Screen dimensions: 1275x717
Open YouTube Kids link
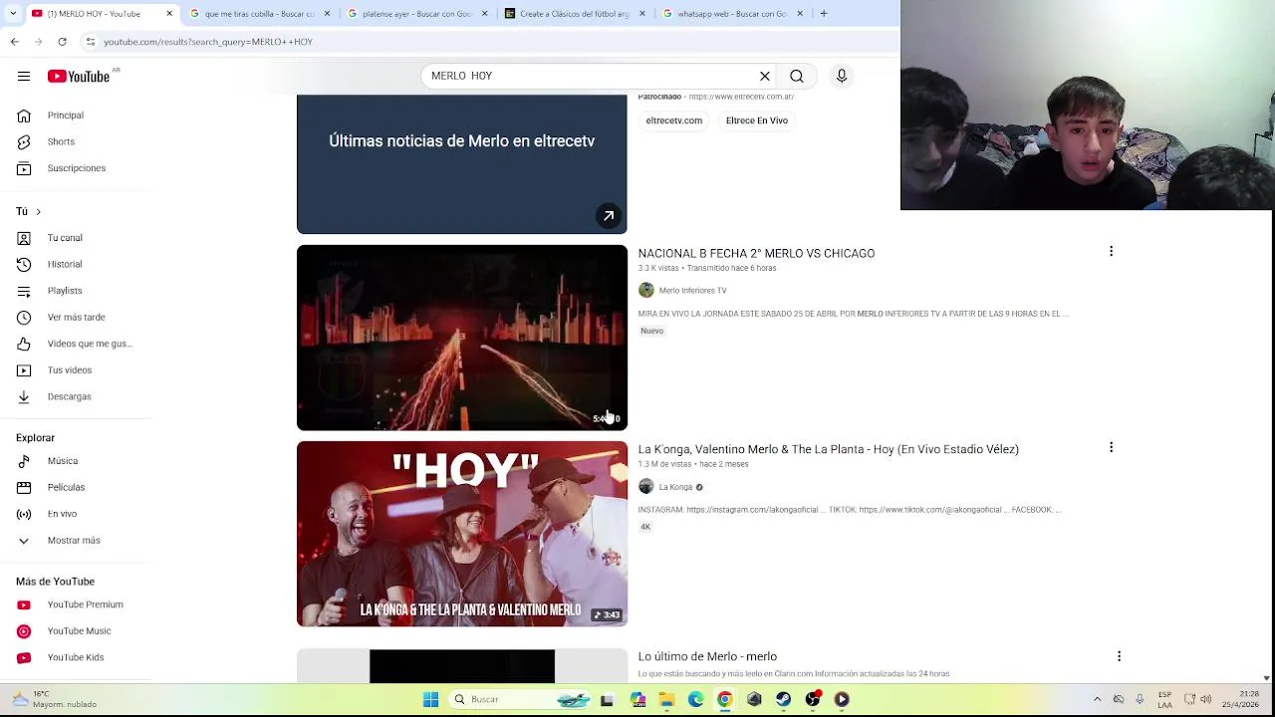(x=76, y=657)
